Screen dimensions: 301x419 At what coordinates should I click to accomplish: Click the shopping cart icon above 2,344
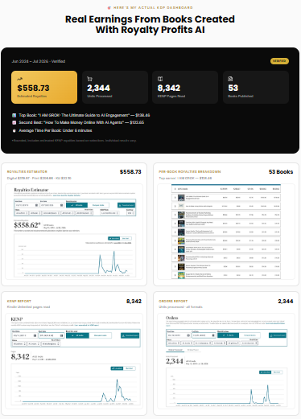click(x=89, y=79)
